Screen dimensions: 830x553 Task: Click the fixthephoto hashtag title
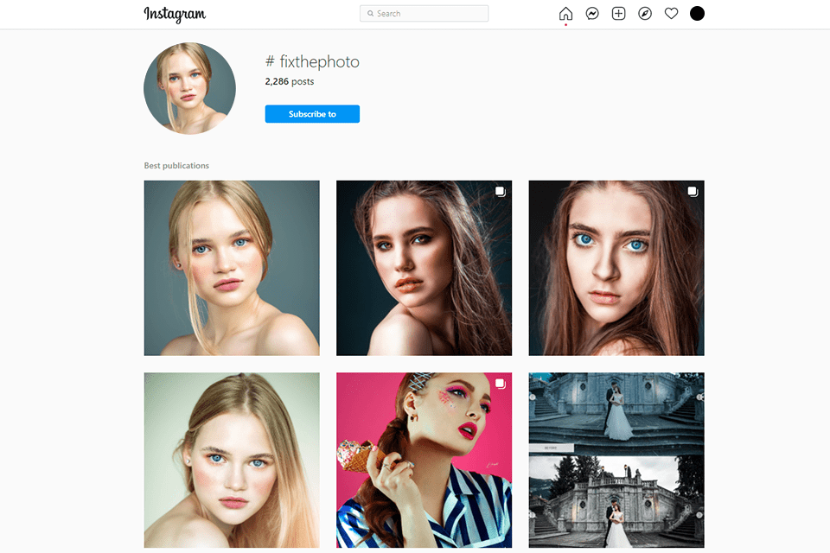(312, 62)
